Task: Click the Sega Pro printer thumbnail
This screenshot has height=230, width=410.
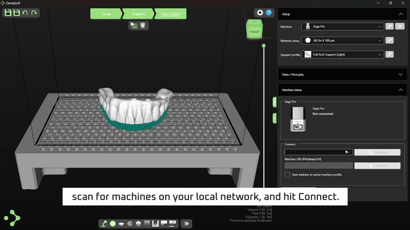Action: 298,119
